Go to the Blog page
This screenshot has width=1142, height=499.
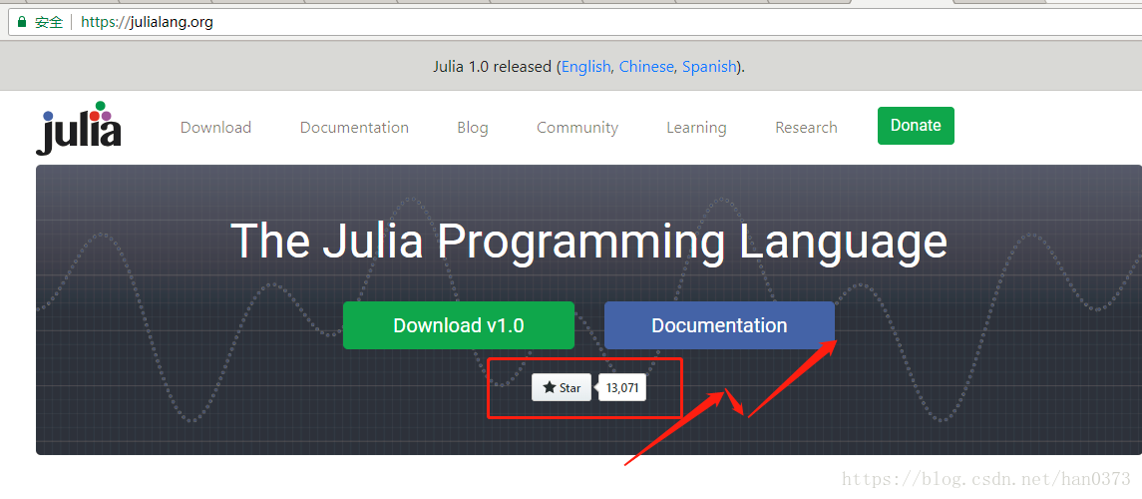[x=473, y=128]
